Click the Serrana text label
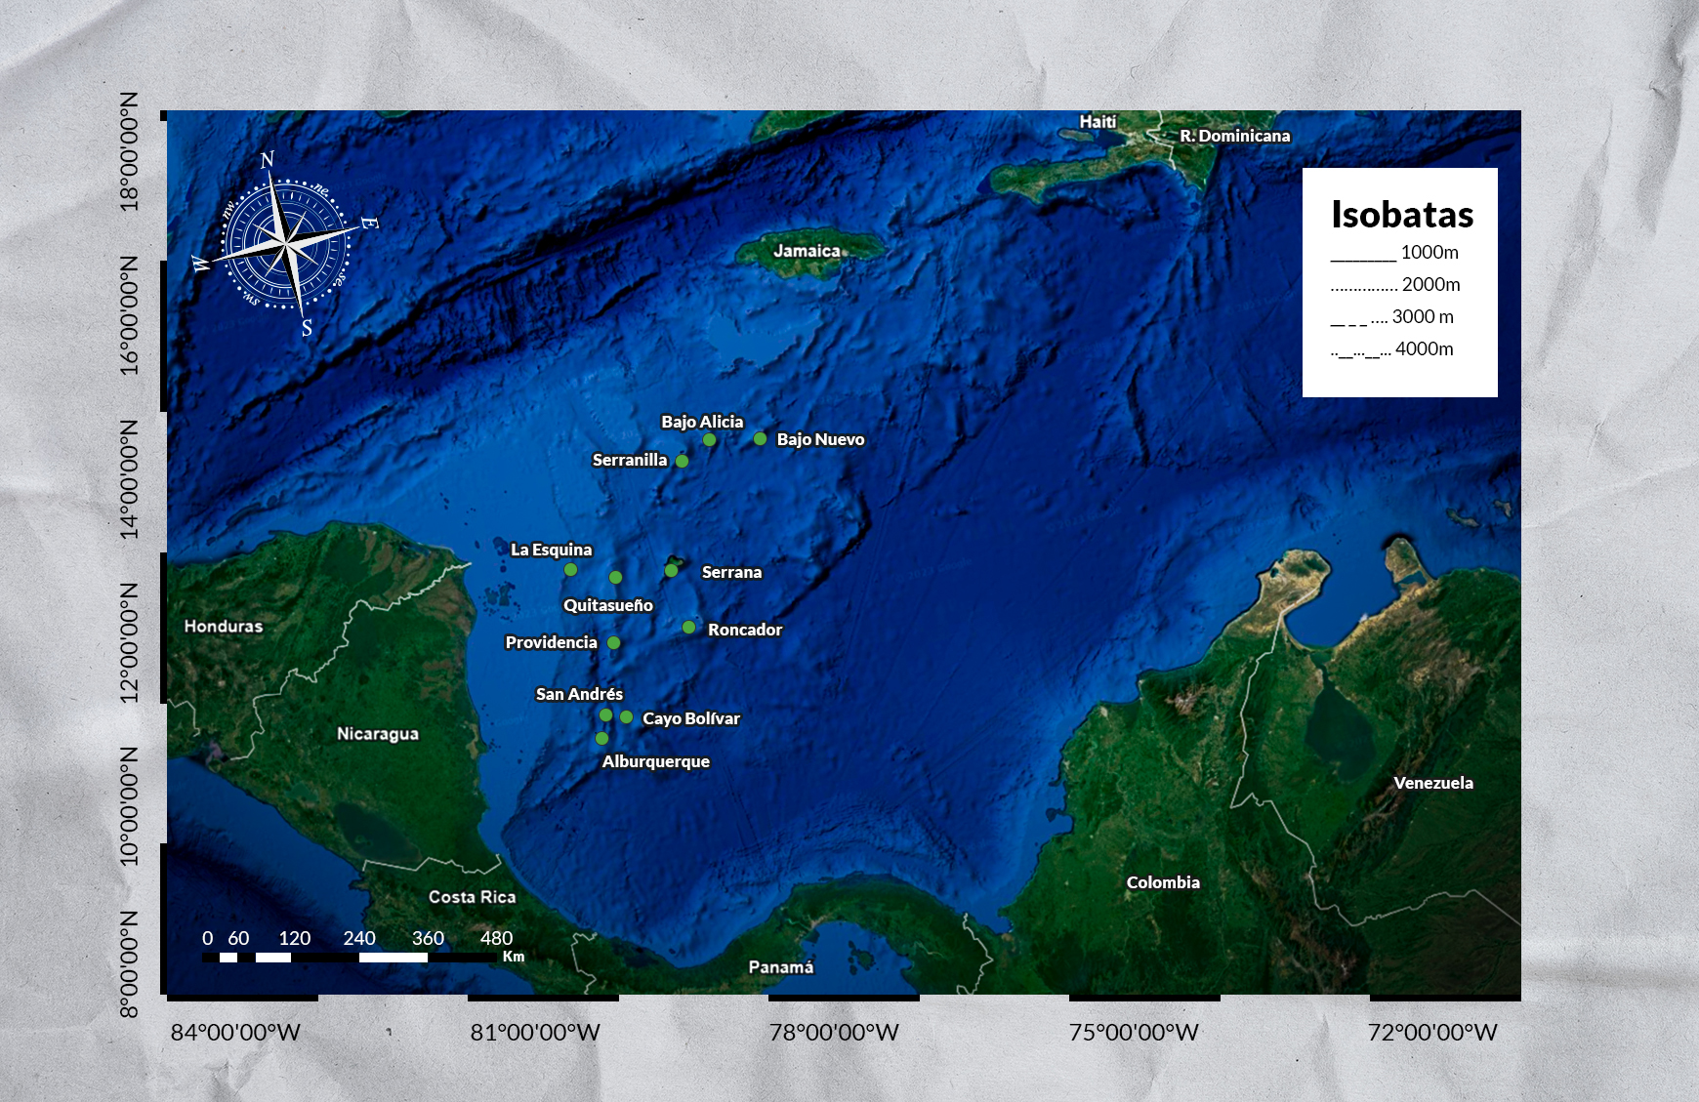The height and width of the screenshot is (1102, 1699). pyautogui.click(x=731, y=572)
